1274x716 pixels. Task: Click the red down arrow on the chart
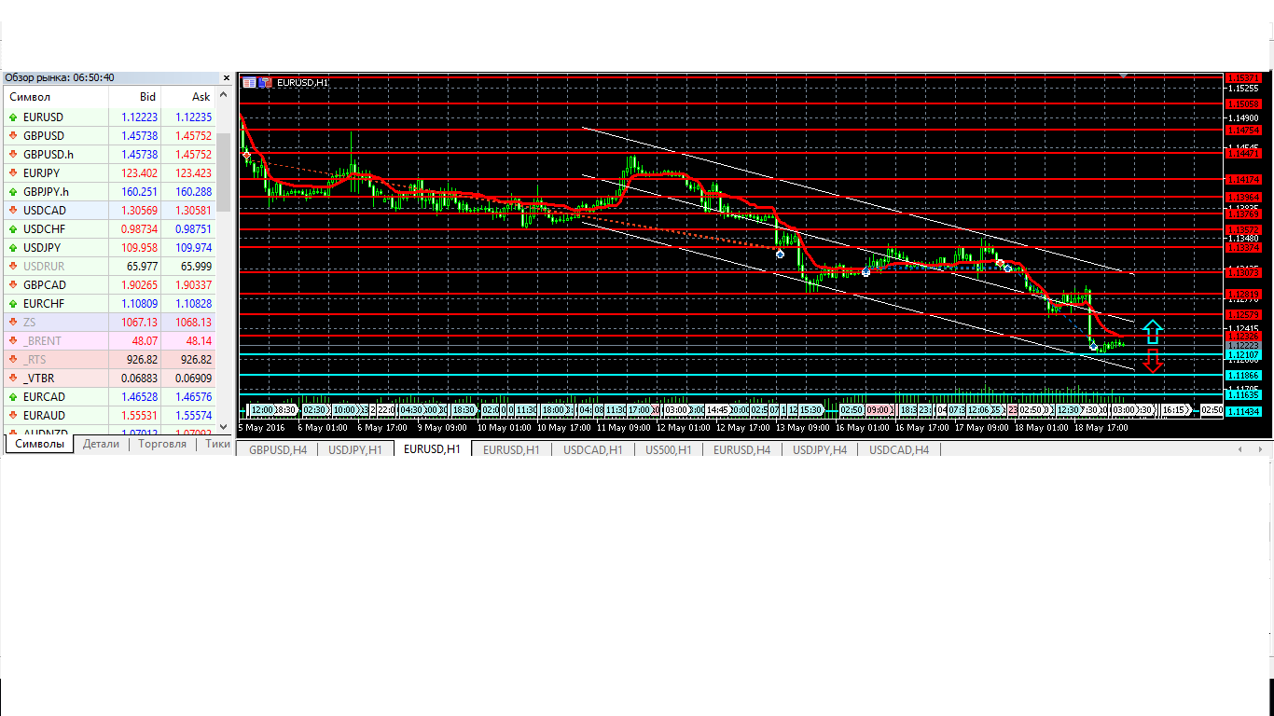pos(1153,362)
